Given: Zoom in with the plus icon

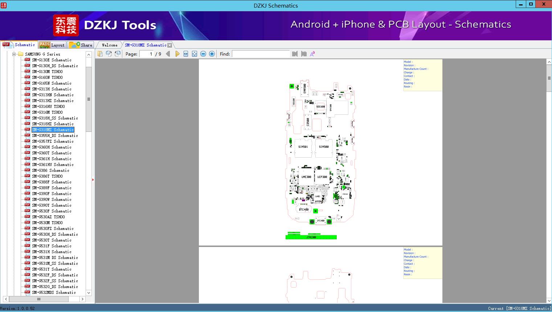Looking at the screenshot, I should (212, 54).
